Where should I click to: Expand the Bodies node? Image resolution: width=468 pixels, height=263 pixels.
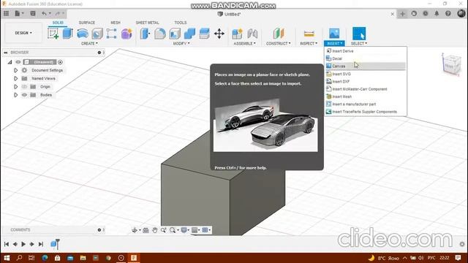click(x=16, y=95)
